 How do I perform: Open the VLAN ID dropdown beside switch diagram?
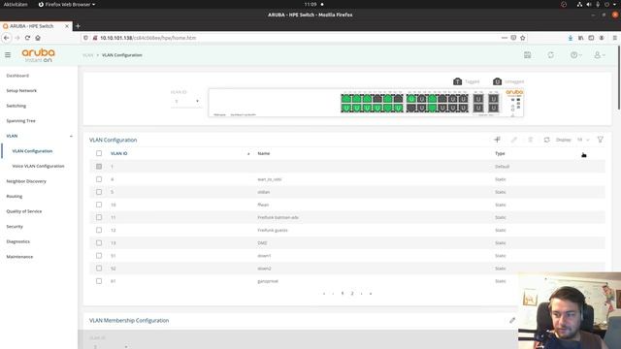(x=185, y=101)
